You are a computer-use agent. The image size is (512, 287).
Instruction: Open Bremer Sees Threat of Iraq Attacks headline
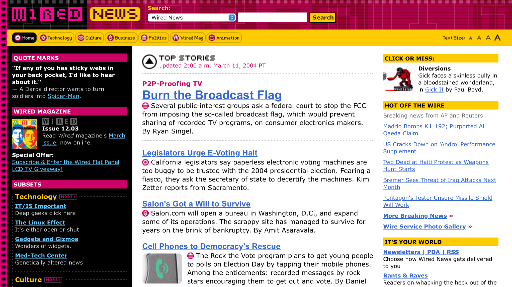pyautogui.click(x=440, y=183)
